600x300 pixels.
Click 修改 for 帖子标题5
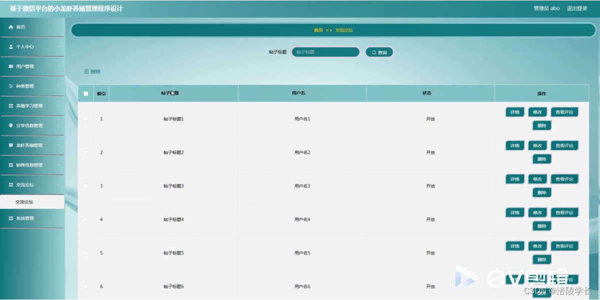pyautogui.click(x=538, y=246)
